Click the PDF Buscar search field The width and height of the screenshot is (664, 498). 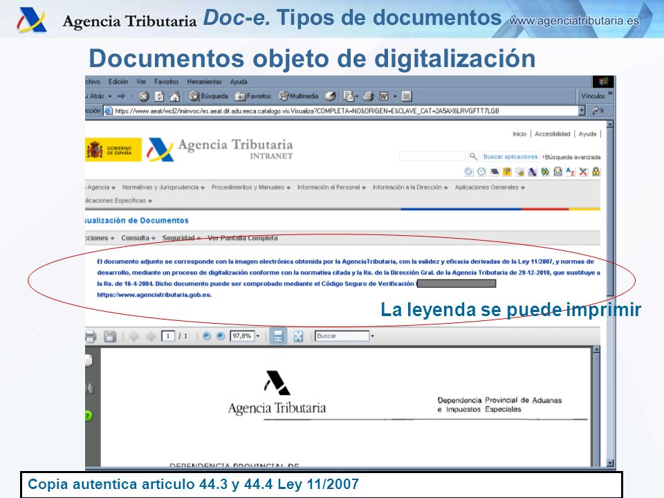pyautogui.click(x=342, y=336)
